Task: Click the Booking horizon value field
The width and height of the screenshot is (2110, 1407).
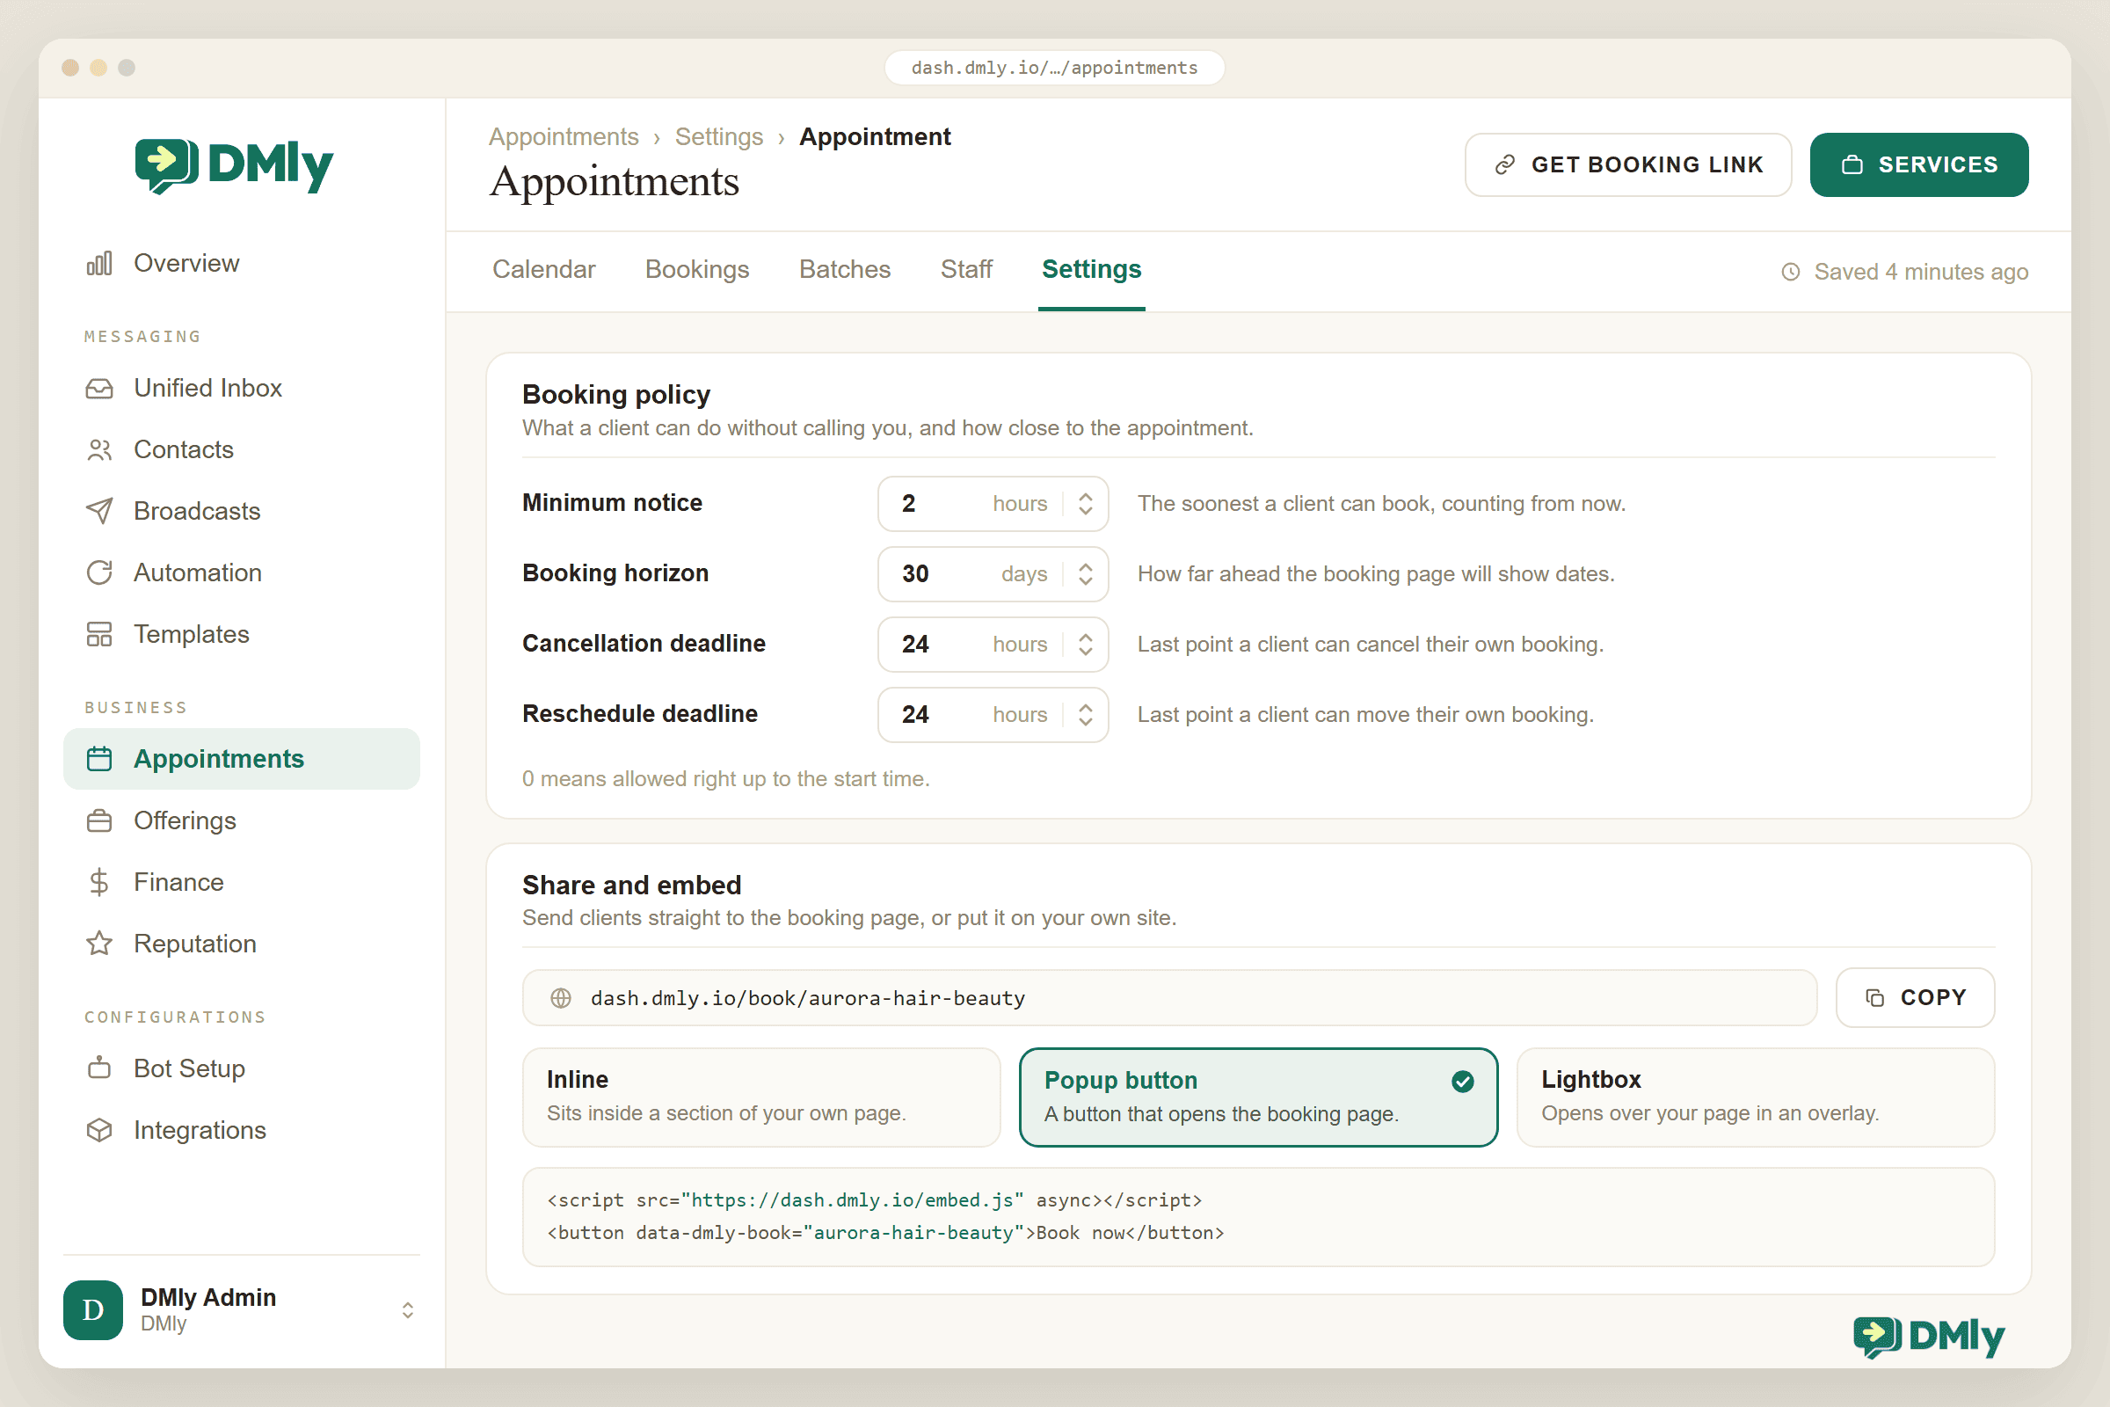Action: pos(993,574)
